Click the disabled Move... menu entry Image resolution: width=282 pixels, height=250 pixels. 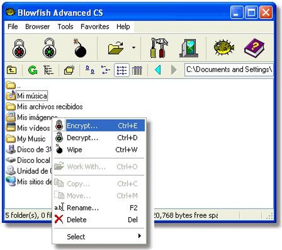(x=99, y=196)
